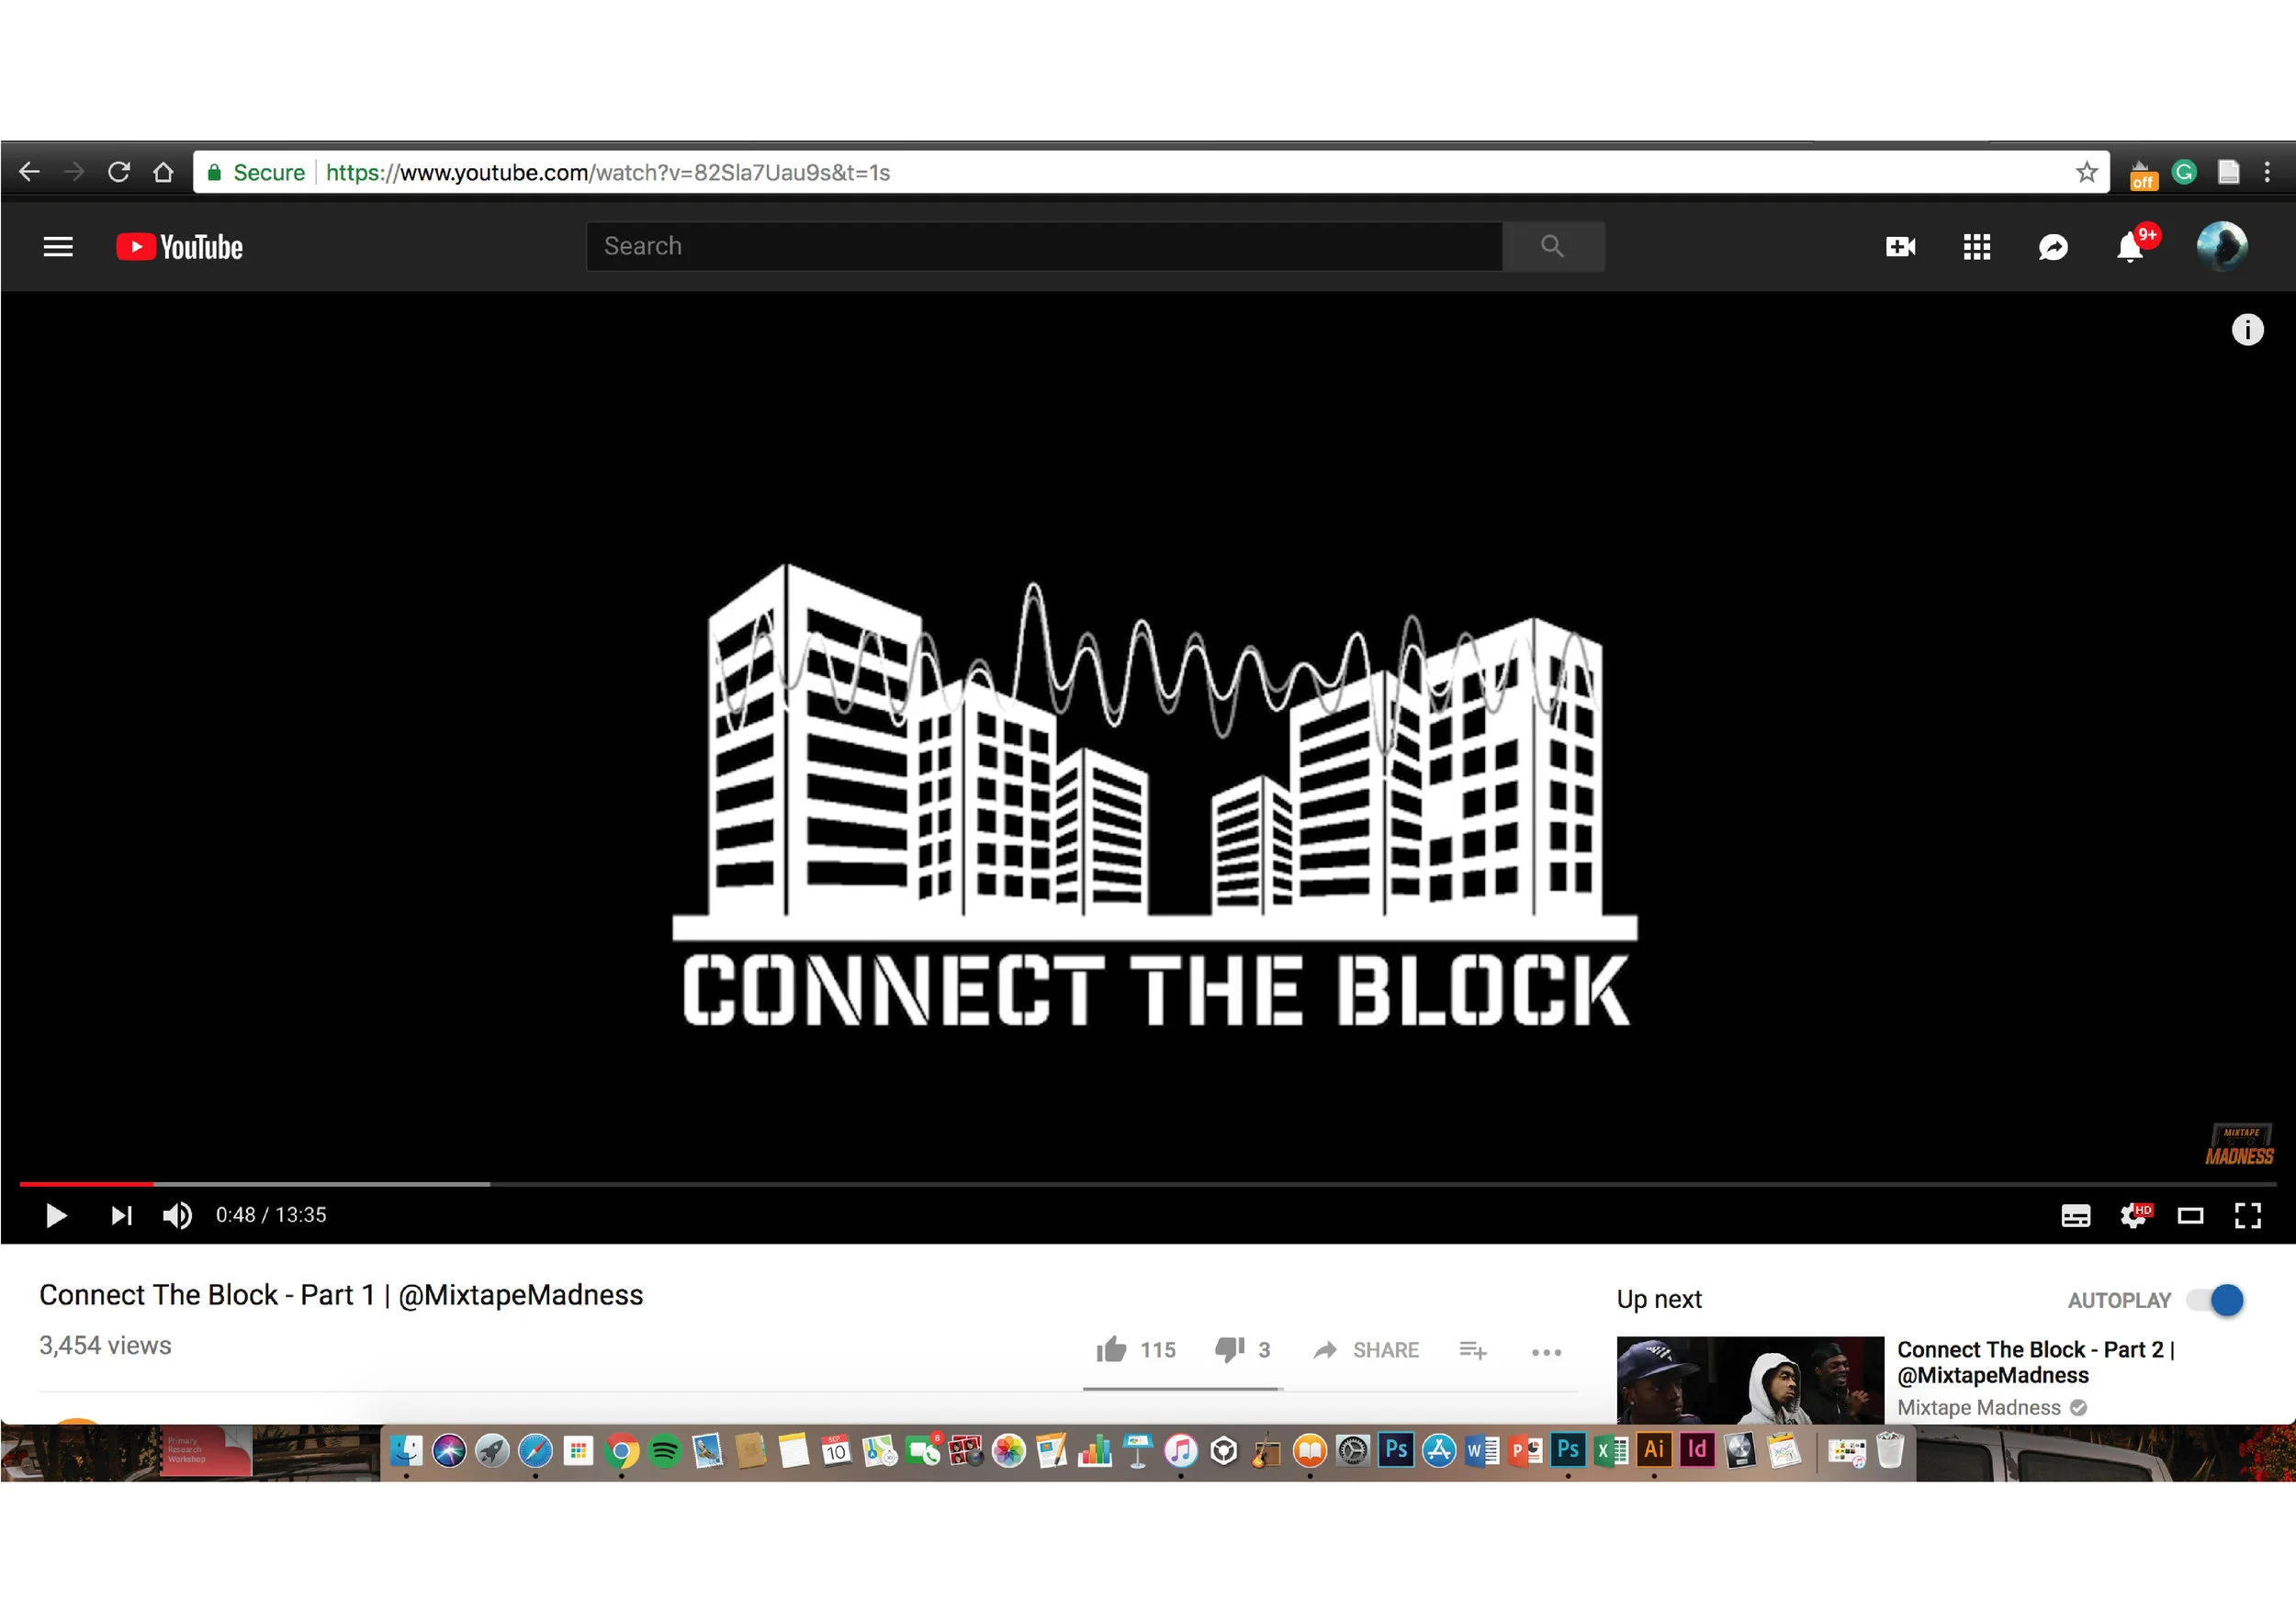
Task: Open the YouTube apps grid
Action: coord(1976,247)
